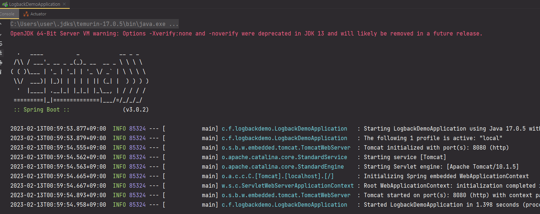Click the Actuator graph icon
The image size is (540, 214).
coord(26,14)
